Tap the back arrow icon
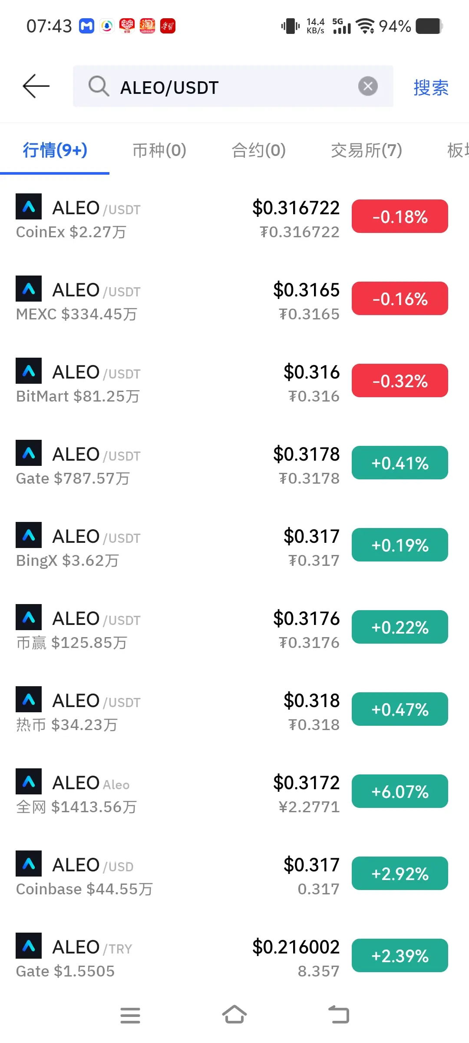The image size is (469, 1043). 36,86
